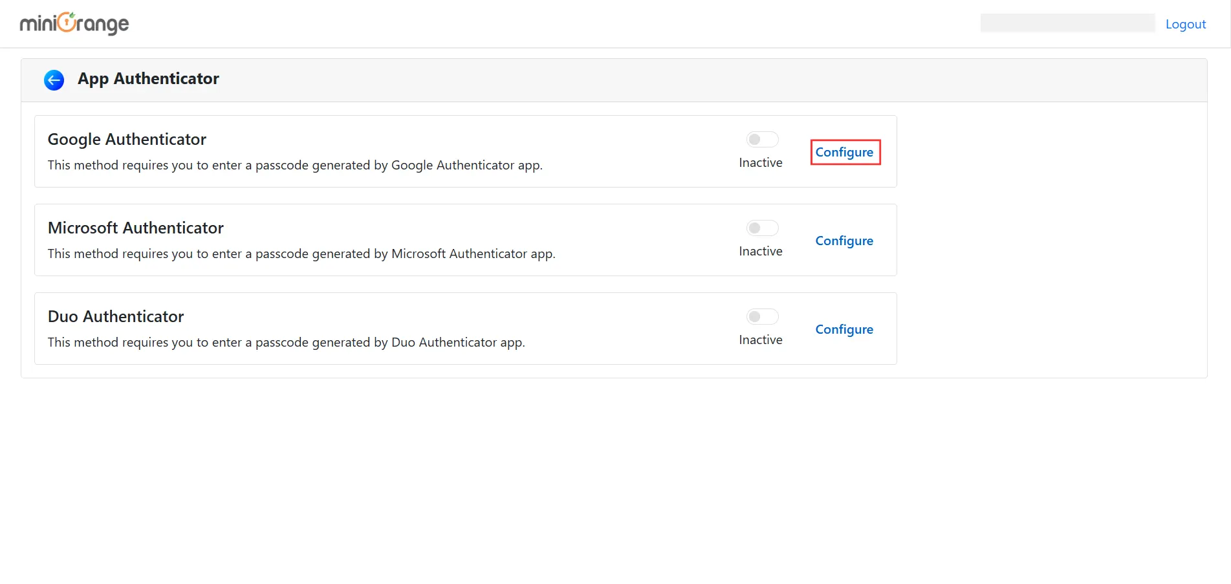Click the Duo Authenticator heading
The width and height of the screenshot is (1231, 584).
(116, 316)
